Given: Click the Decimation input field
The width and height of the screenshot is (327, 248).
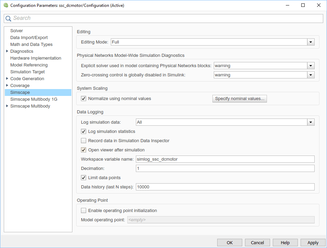Looking at the screenshot, I should (225, 169).
